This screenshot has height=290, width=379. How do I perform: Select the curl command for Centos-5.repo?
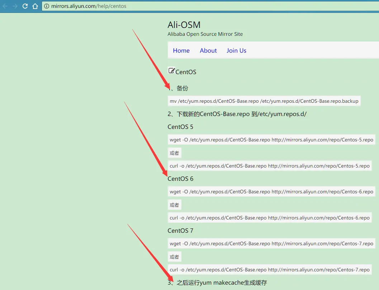coord(270,166)
